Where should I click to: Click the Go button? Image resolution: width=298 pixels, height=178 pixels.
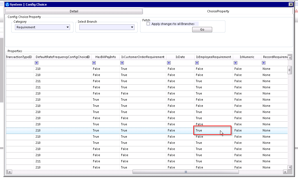202,29
